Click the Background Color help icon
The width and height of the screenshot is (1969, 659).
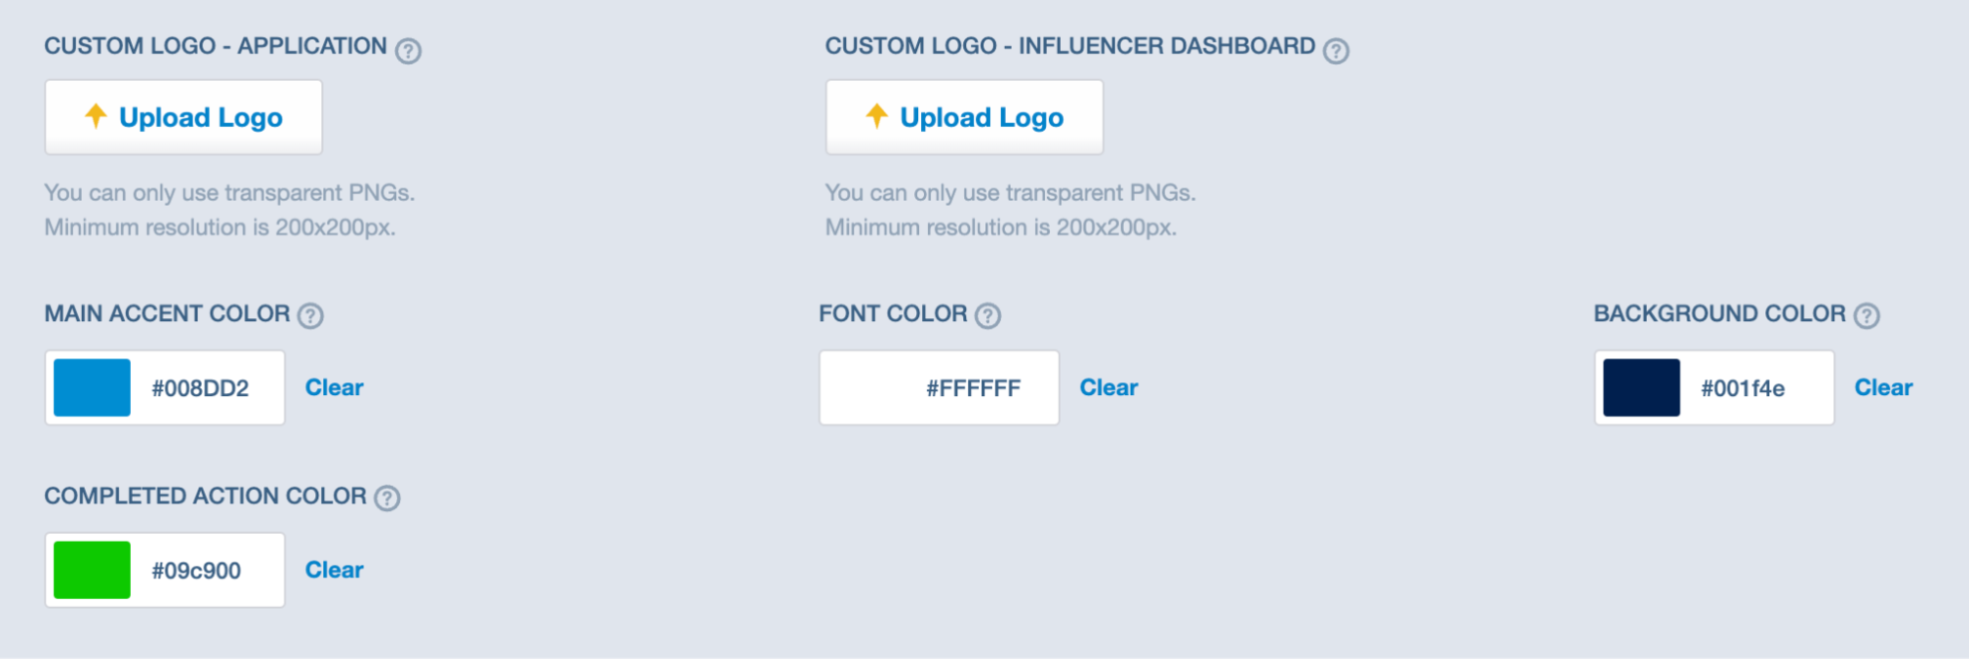1867,315
